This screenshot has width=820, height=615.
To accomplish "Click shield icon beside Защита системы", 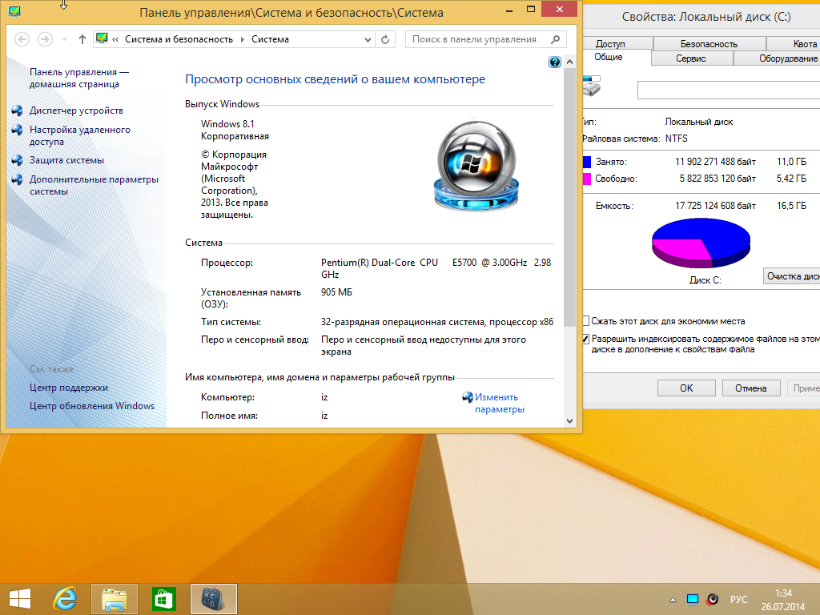I will pyautogui.click(x=18, y=160).
